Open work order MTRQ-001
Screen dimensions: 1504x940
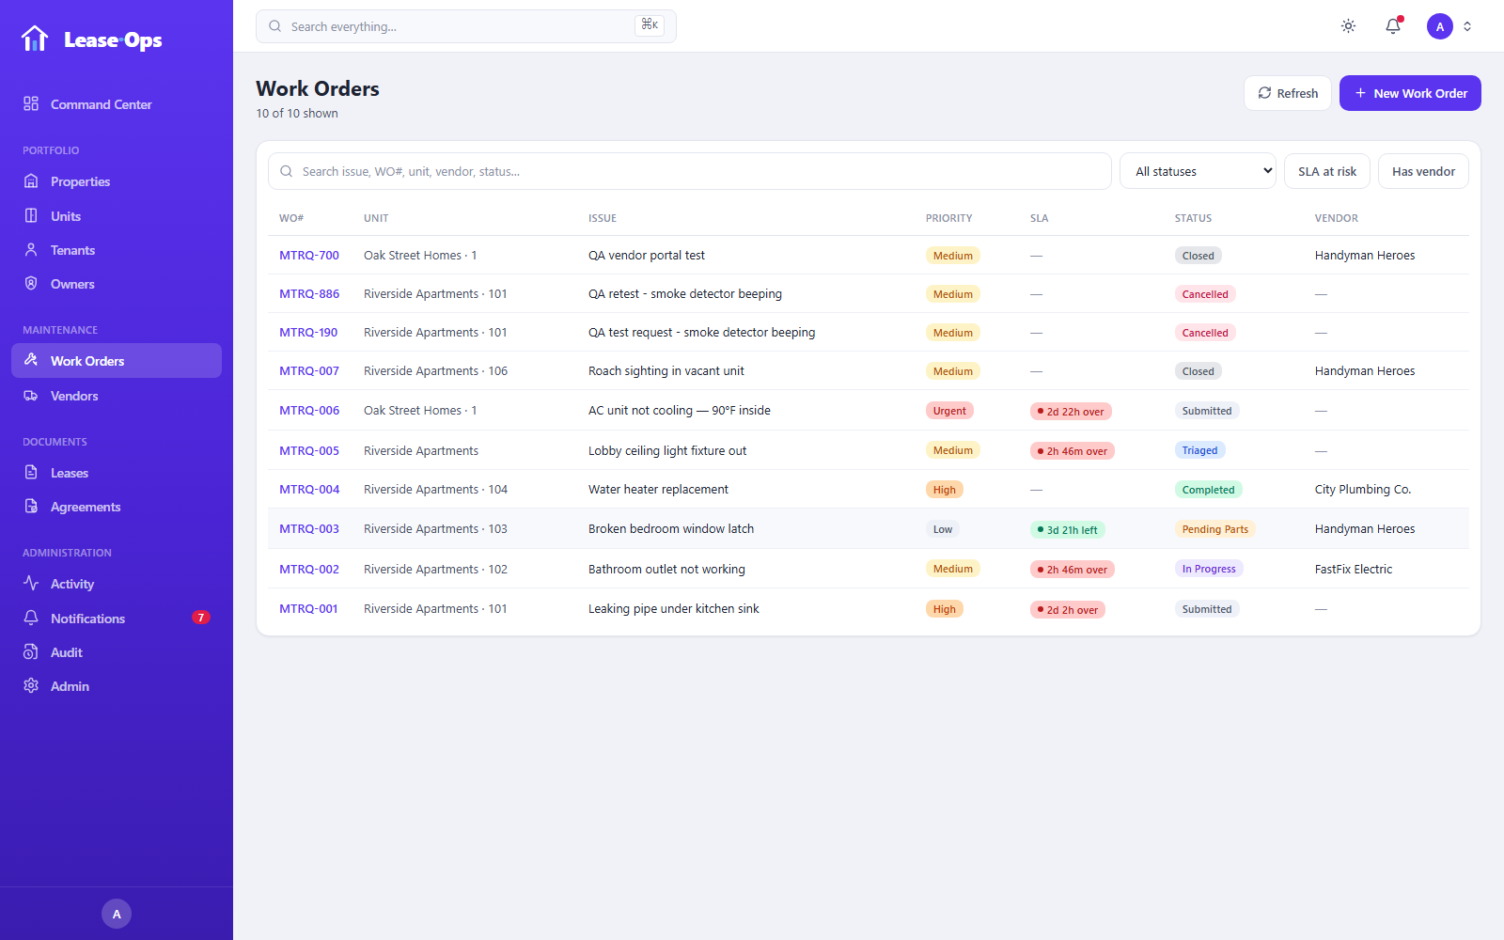pyautogui.click(x=308, y=608)
